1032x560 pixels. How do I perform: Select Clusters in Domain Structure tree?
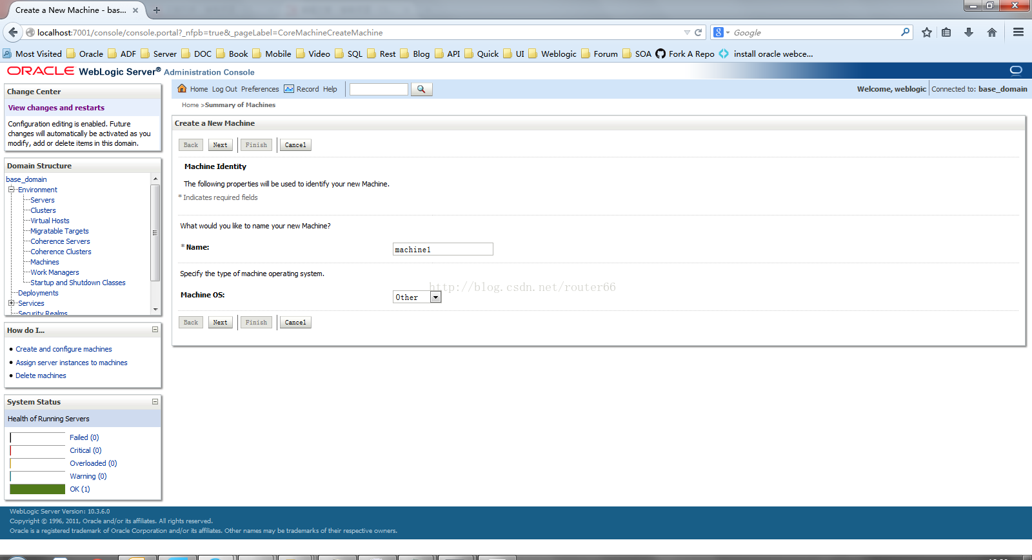click(43, 210)
